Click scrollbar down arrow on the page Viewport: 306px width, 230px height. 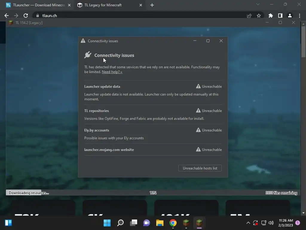click(303, 213)
